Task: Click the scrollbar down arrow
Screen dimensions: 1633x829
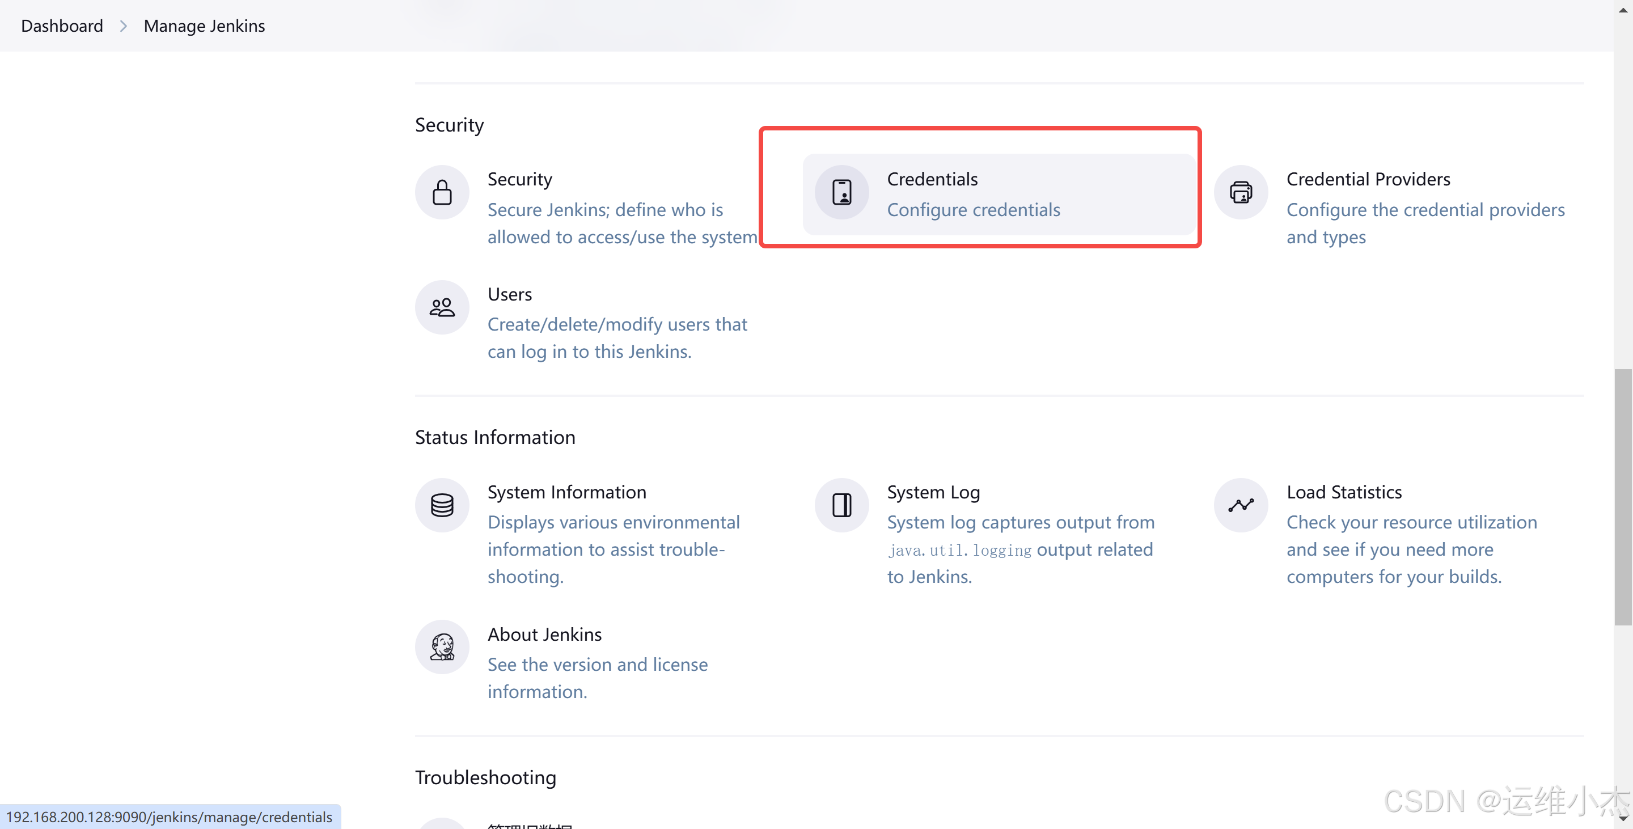Action: point(1623,819)
